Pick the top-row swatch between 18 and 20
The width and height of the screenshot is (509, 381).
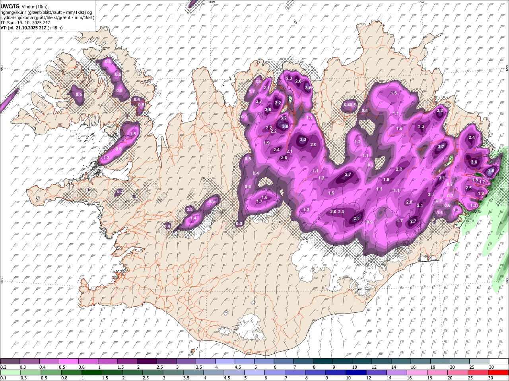pos(439,361)
